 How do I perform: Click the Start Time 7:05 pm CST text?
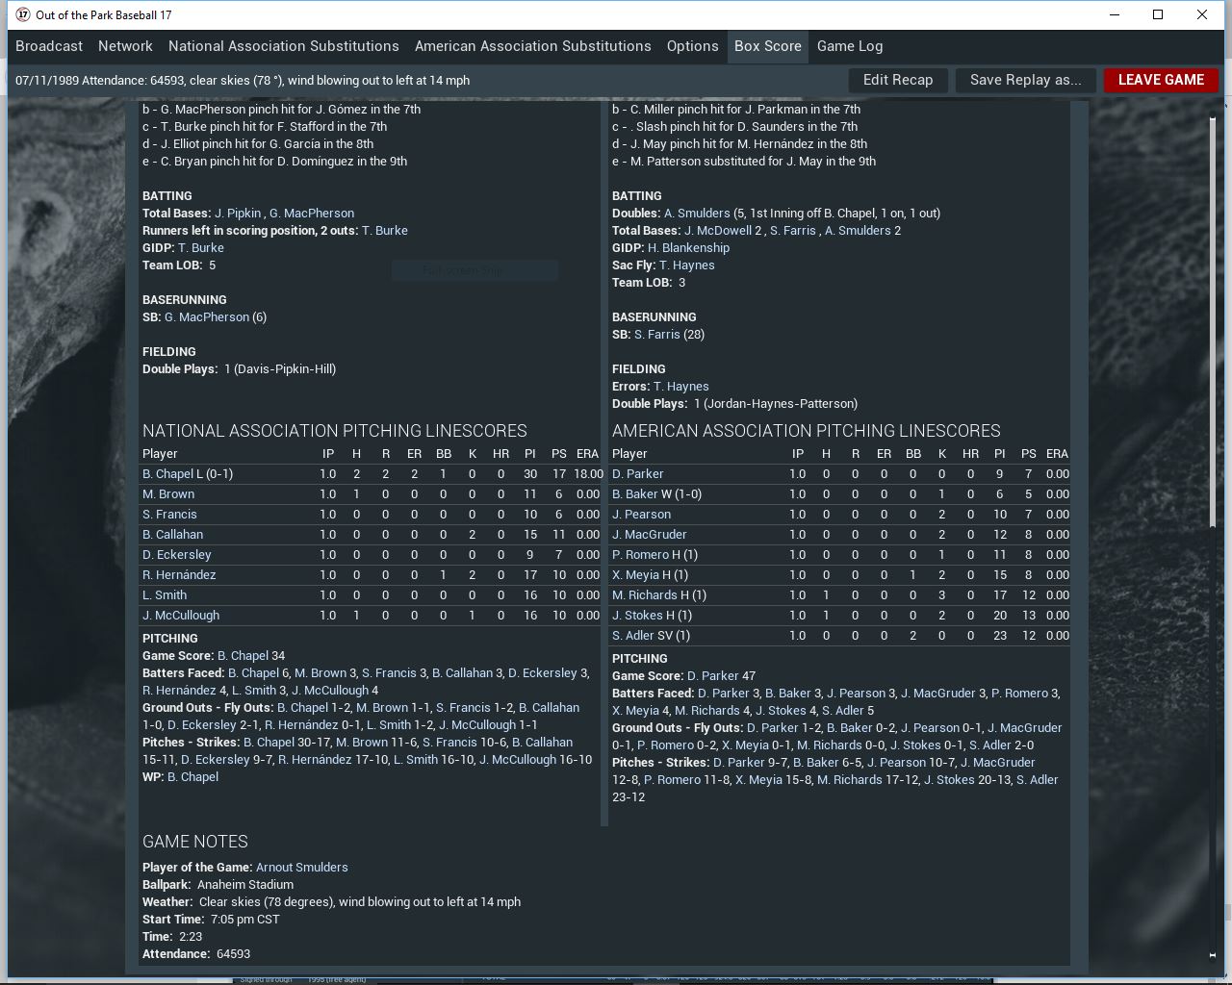[245, 920]
